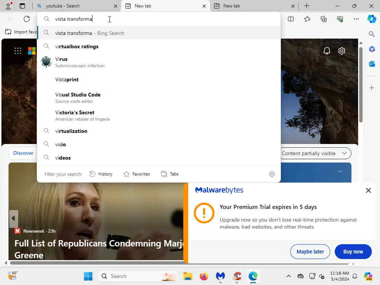Open the taskbar clock showing 11:18 AM

(340, 276)
